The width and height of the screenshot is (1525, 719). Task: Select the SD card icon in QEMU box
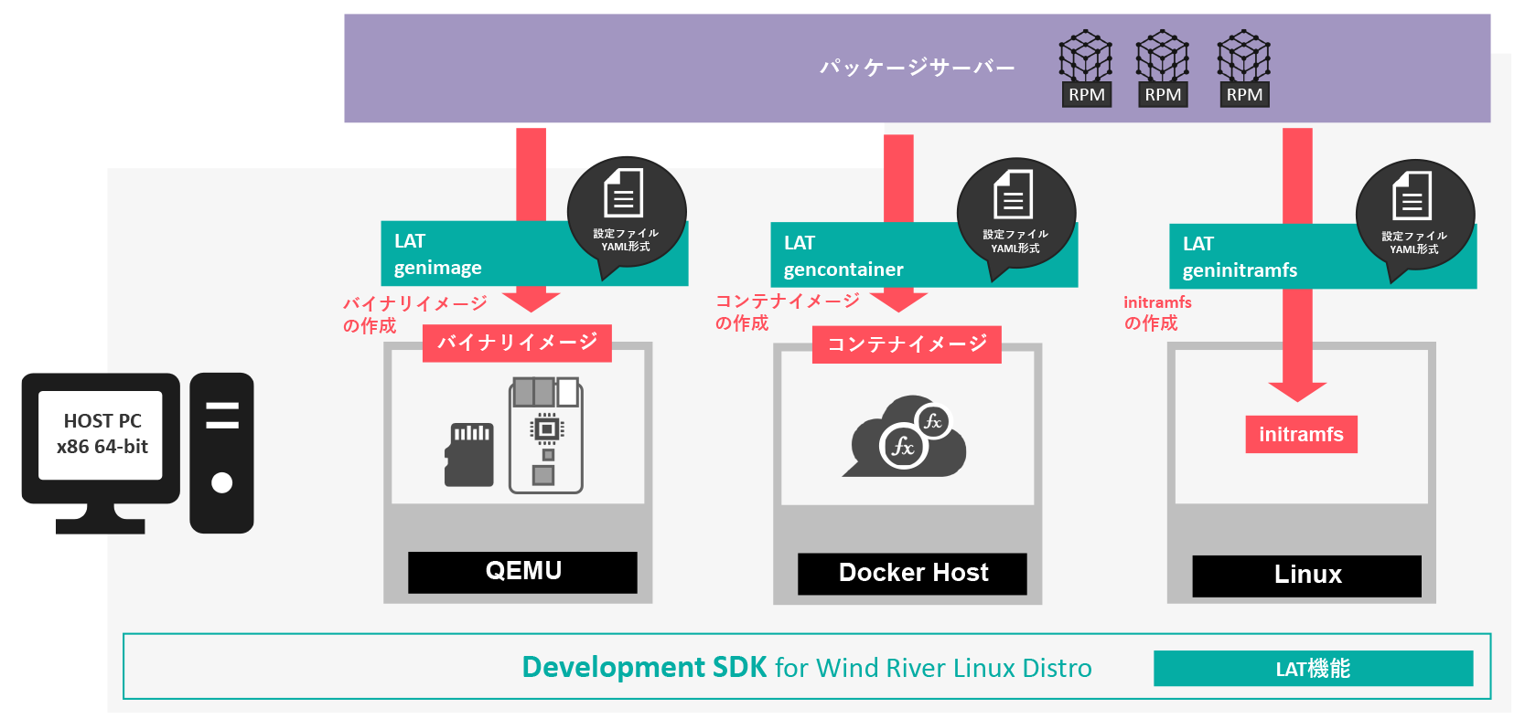tap(468, 454)
